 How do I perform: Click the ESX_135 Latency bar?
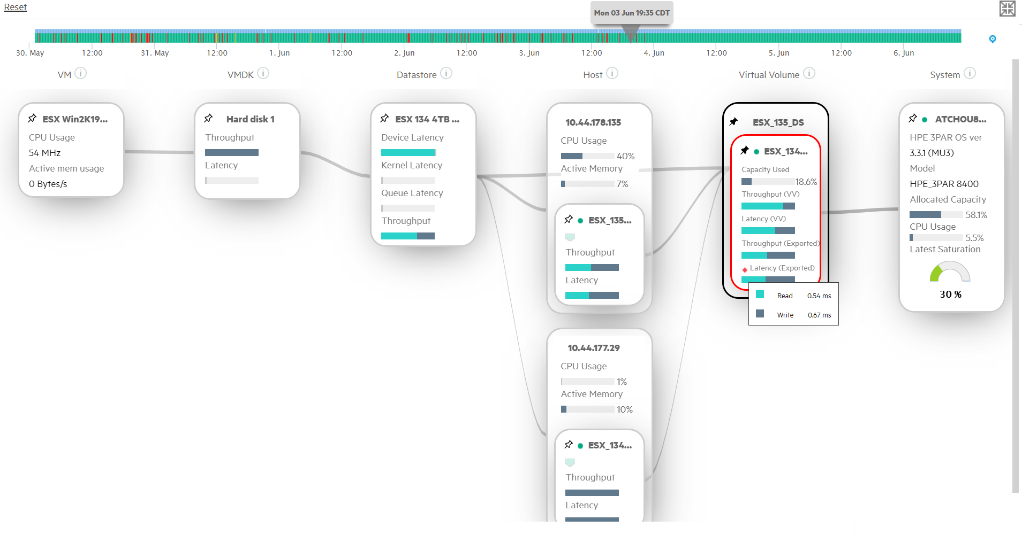click(x=592, y=296)
